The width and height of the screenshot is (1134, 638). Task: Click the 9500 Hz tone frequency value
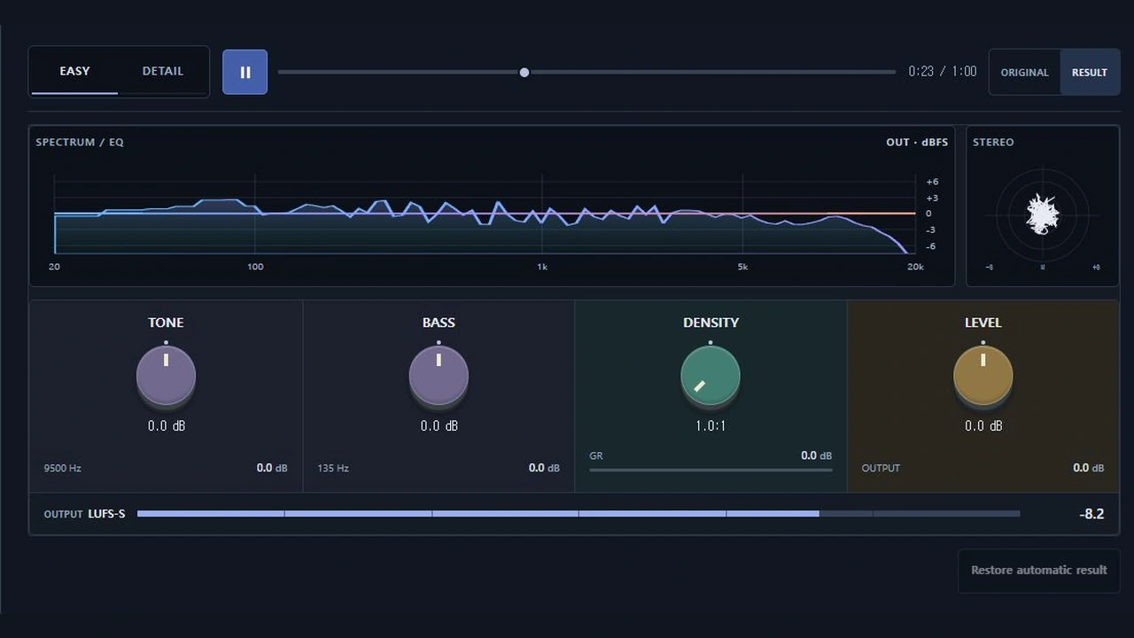(x=63, y=468)
